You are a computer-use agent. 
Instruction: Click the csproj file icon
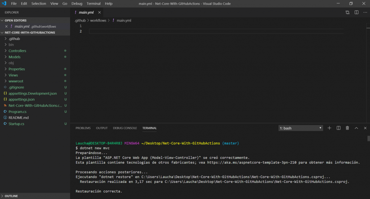coord(5,105)
